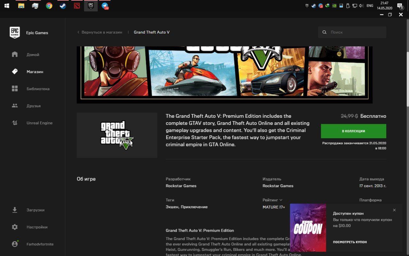
Task: Click the sale end date text
Action: pos(354,146)
